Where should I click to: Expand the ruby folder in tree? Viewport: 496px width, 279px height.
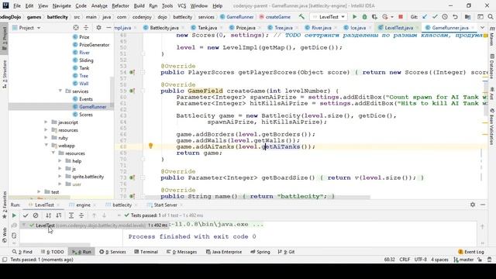(46, 138)
